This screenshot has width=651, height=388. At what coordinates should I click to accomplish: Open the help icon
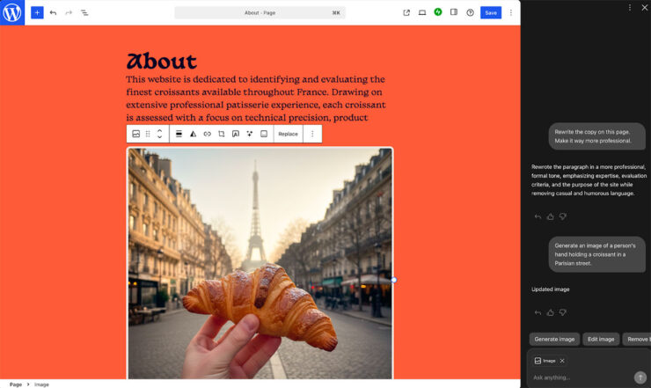coord(470,12)
